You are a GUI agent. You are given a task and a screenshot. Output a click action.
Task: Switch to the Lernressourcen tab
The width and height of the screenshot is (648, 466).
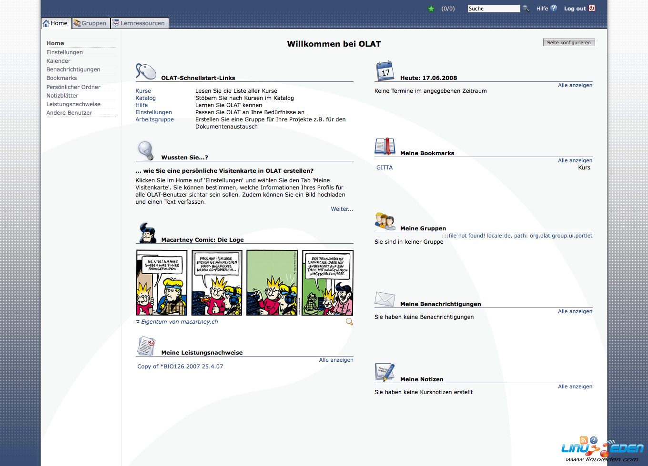[140, 23]
